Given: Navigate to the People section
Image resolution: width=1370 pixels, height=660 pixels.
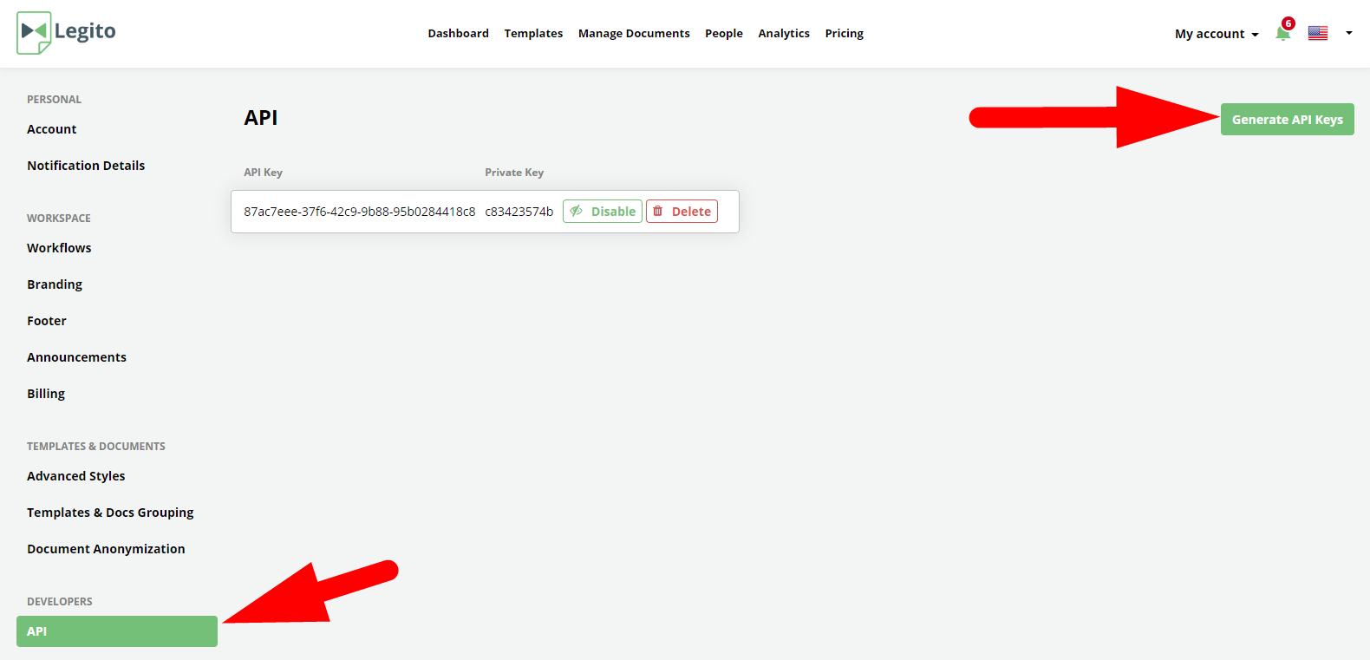Looking at the screenshot, I should pyautogui.click(x=723, y=34).
